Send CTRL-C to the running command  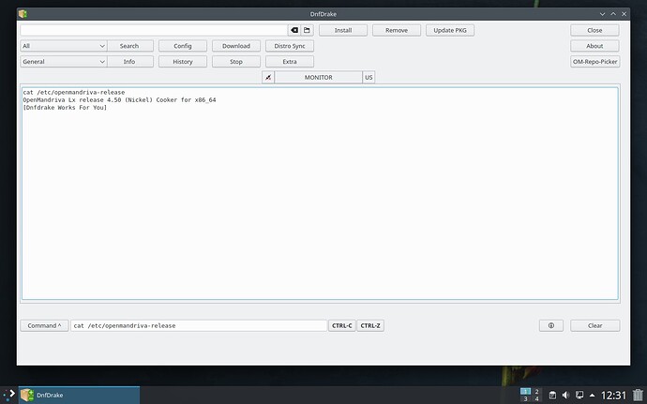(342, 325)
